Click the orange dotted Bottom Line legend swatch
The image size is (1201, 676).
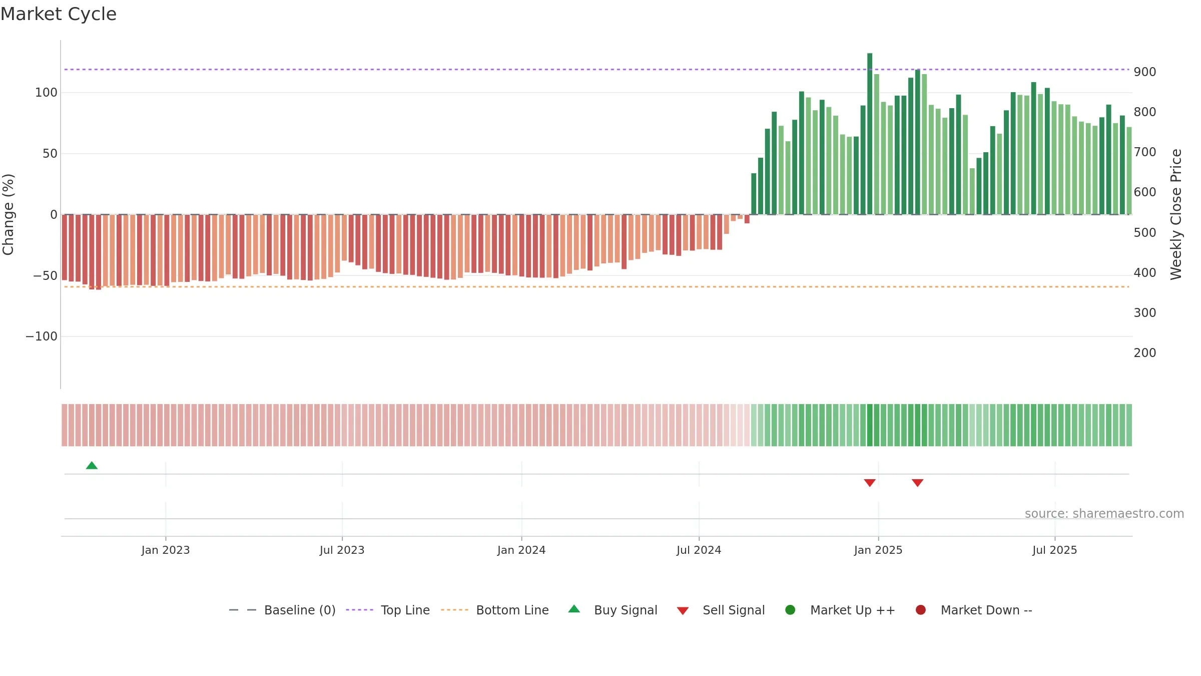tap(454, 610)
